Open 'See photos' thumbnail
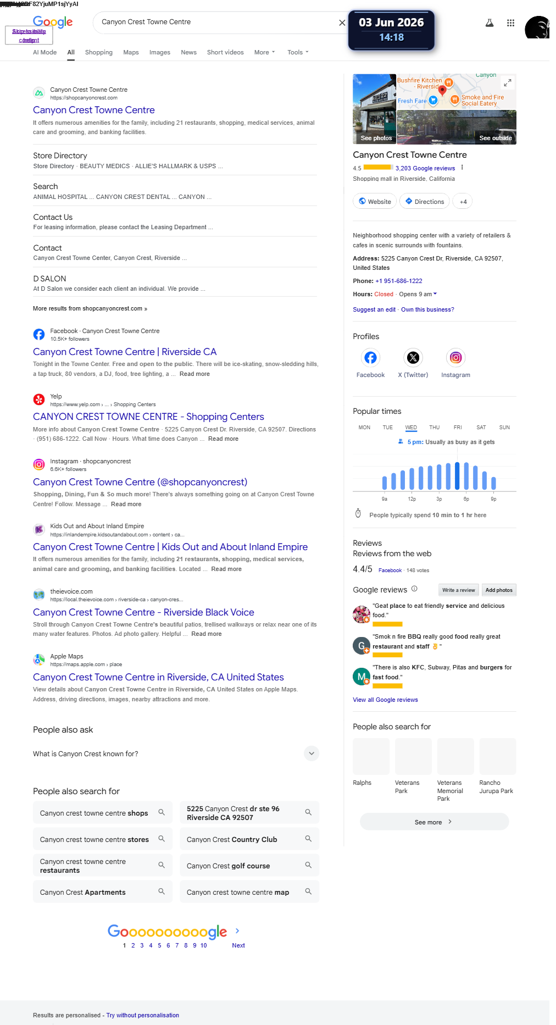The width and height of the screenshot is (556, 1025). [374, 109]
